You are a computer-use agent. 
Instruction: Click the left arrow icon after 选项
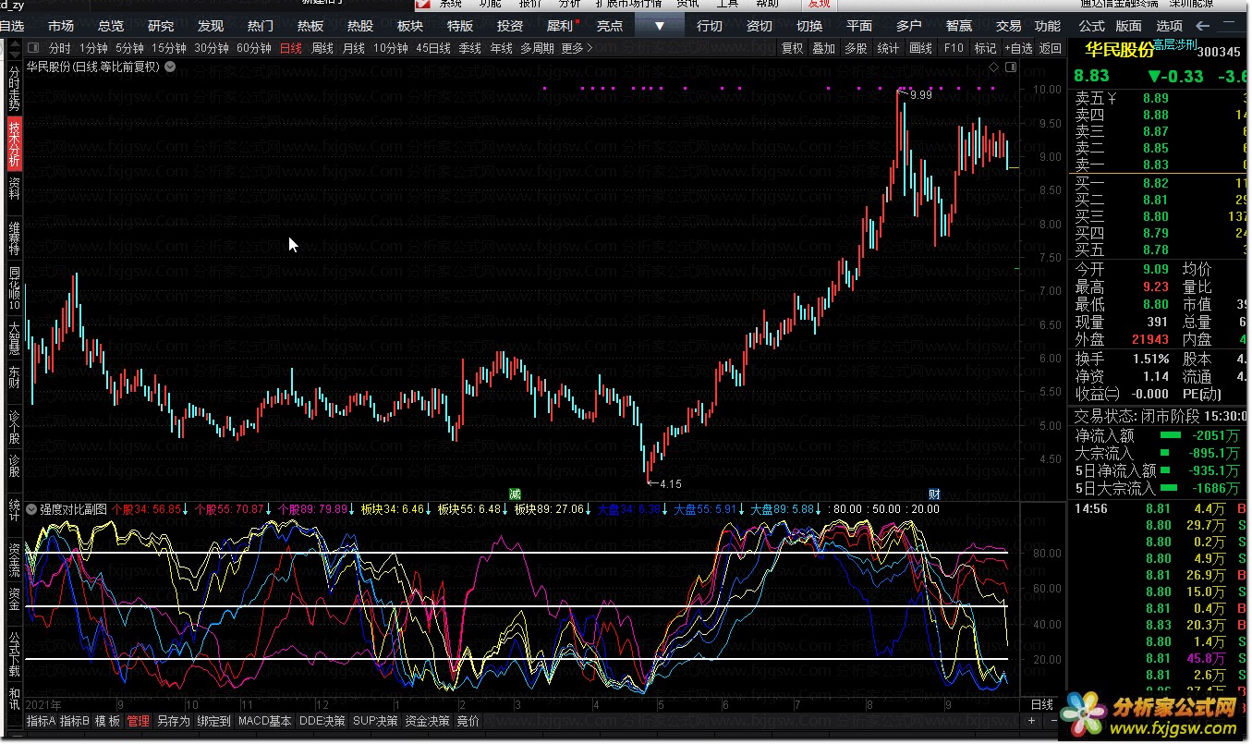[1202, 26]
